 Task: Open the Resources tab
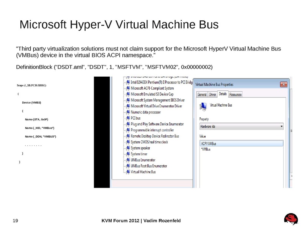[235, 94]
